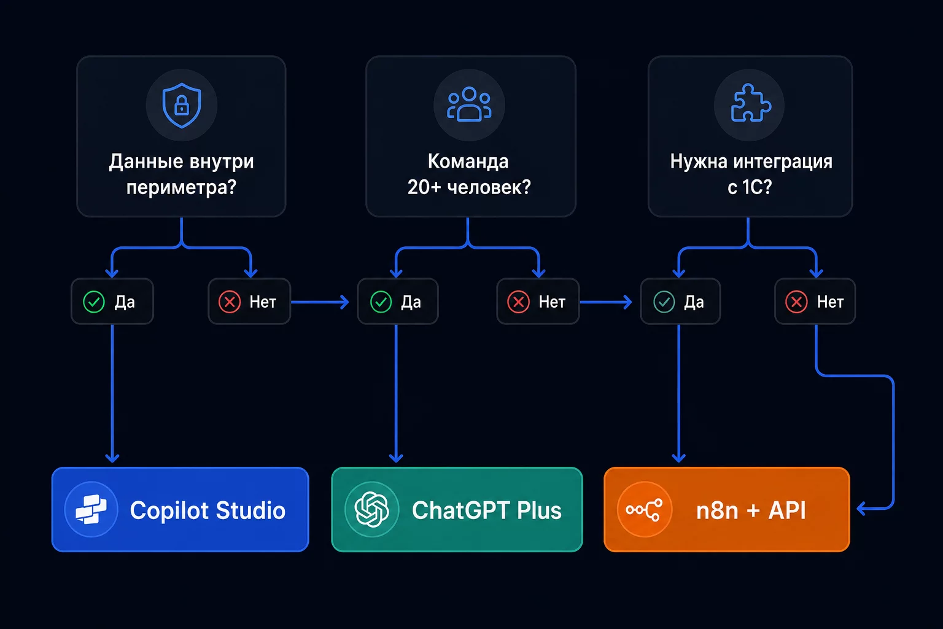Choose "Да" for 1С integration
The image size is (943, 629).
point(680,302)
